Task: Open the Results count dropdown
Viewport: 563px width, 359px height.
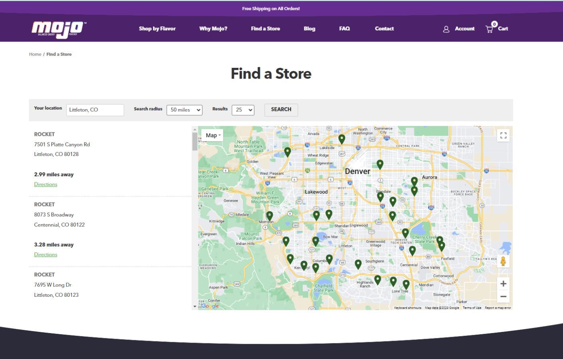Action: coord(243,110)
